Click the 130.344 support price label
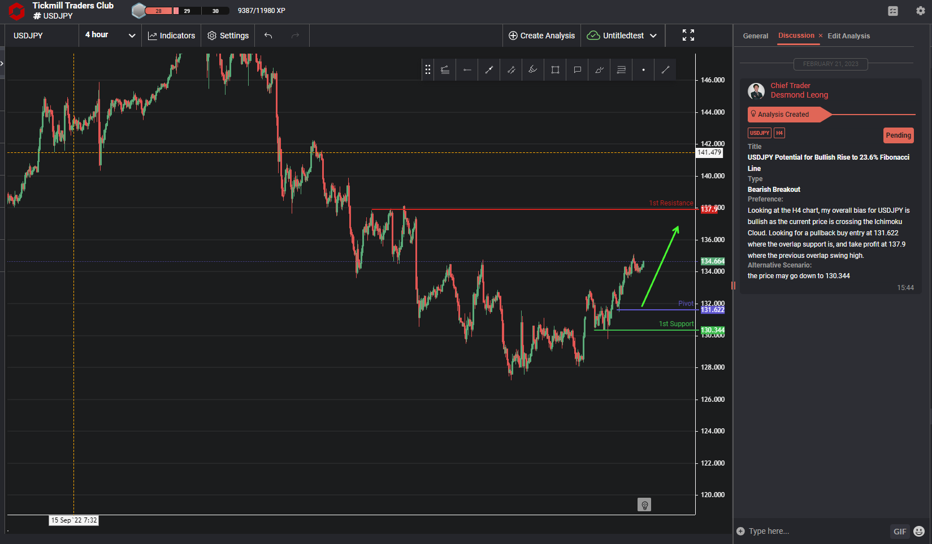The image size is (932, 544). click(x=713, y=330)
